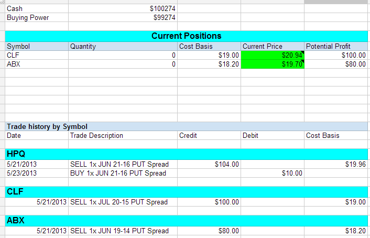This screenshot has height=238, width=370.
Task: Select the HPQ section header row
Action: pos(186,154)
